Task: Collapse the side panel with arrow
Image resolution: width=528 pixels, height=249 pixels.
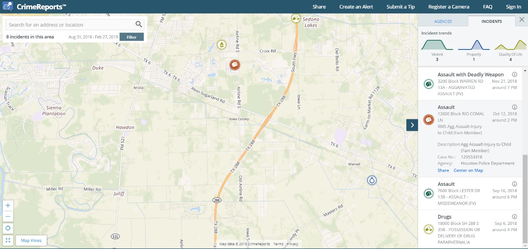Action: point(412,125)
